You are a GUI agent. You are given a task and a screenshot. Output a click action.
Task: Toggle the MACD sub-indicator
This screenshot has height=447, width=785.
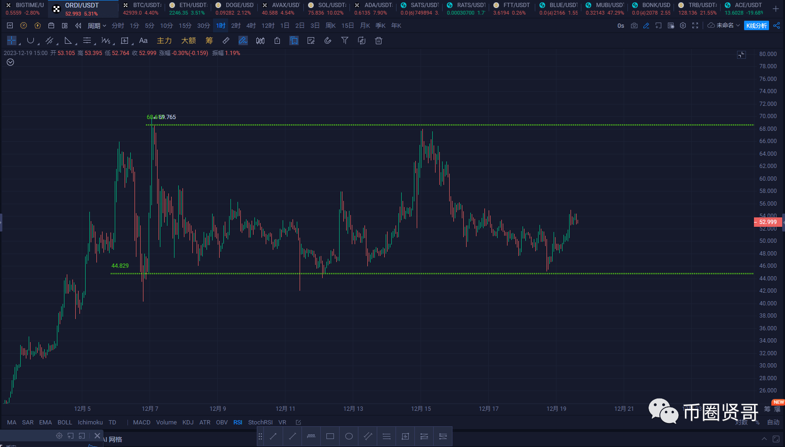(142, 422)
